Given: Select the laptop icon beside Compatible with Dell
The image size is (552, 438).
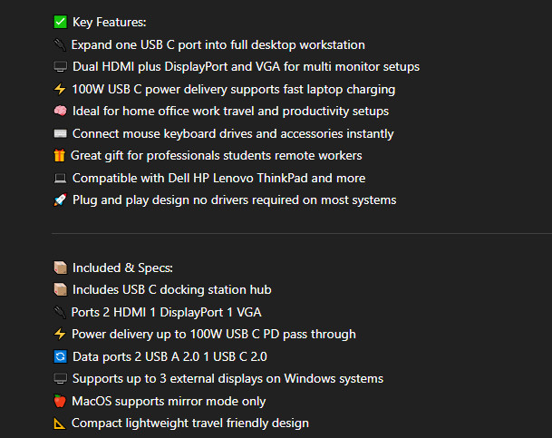Looking at the screenshot, I should 60,179.
